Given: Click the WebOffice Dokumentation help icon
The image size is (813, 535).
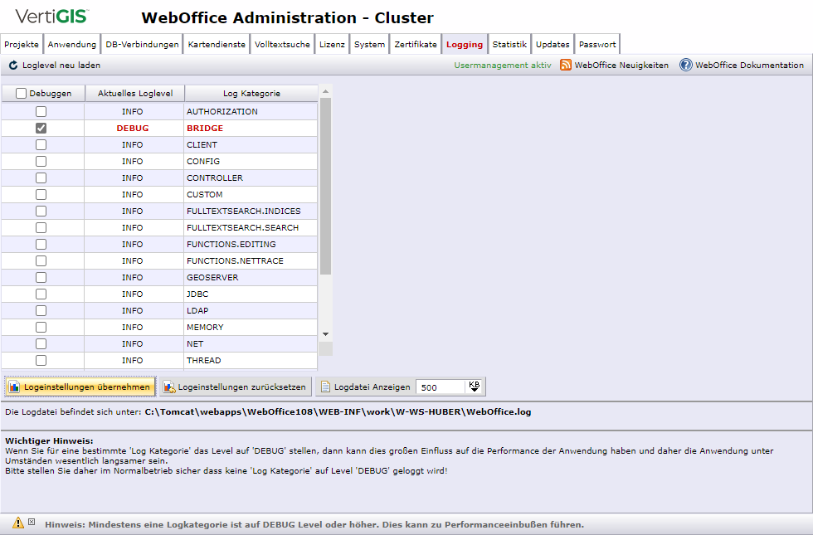Looking at the screenshot, I should point(686,65).
